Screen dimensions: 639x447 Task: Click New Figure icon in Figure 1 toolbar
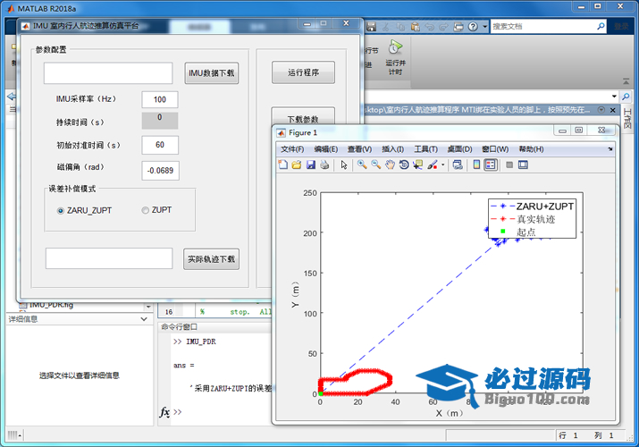click(282, 164)
